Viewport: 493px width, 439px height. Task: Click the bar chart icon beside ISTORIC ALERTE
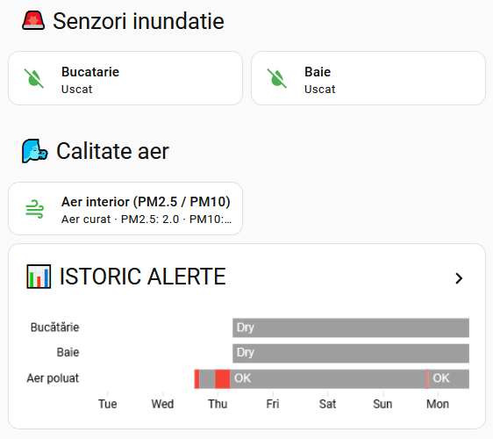39,277
